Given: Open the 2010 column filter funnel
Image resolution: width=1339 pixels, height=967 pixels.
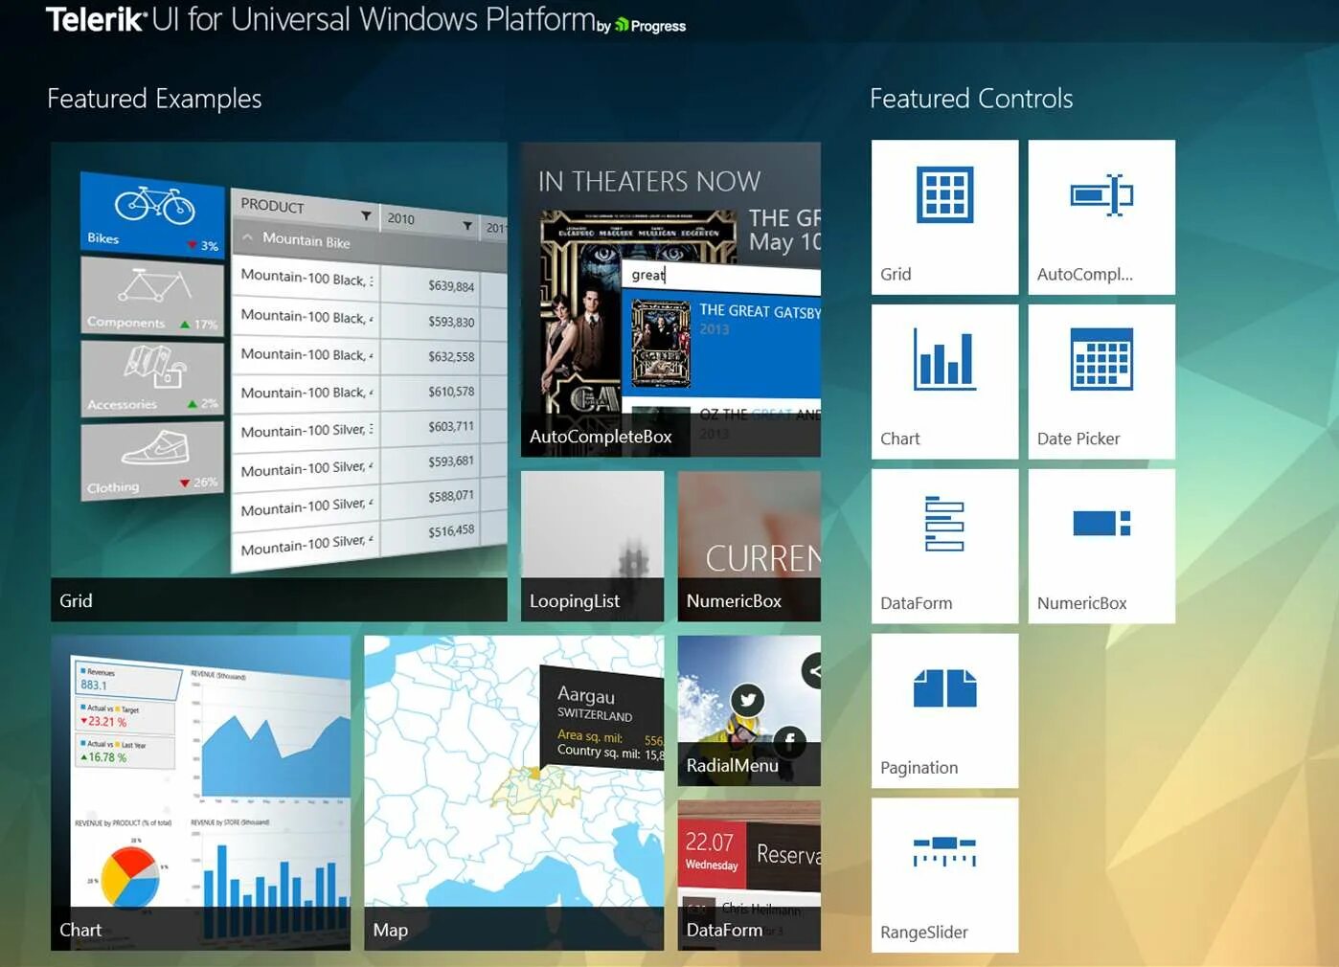Looking at the screenshot, I should point(467,226).
